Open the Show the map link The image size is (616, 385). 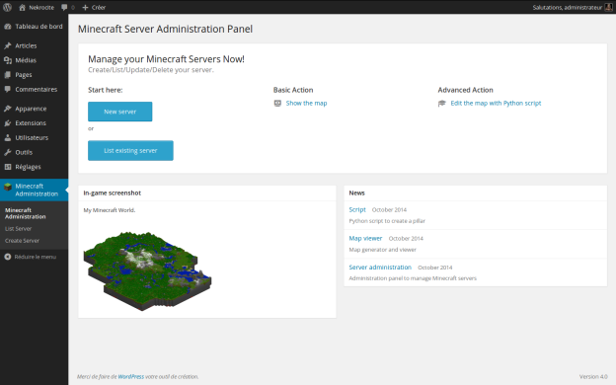point(306,103)
